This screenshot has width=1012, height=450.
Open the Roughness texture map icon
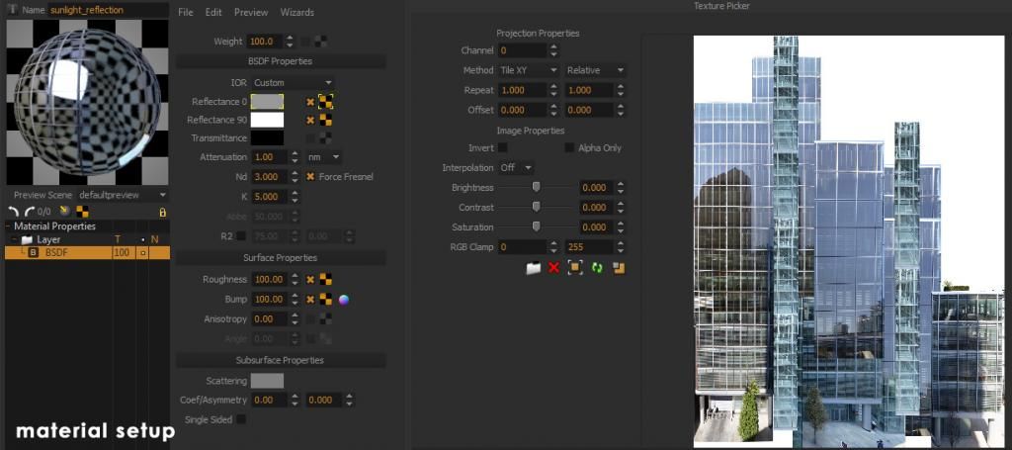click(x=326, y=280)
